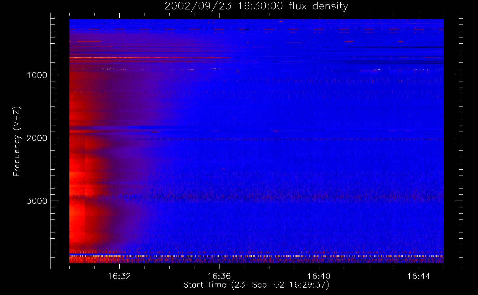Click the 3000 frequency tick label

(x=37, y=201)
